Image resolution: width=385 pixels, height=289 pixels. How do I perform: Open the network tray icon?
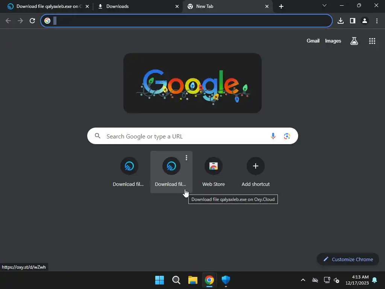(x=327, y=280)
